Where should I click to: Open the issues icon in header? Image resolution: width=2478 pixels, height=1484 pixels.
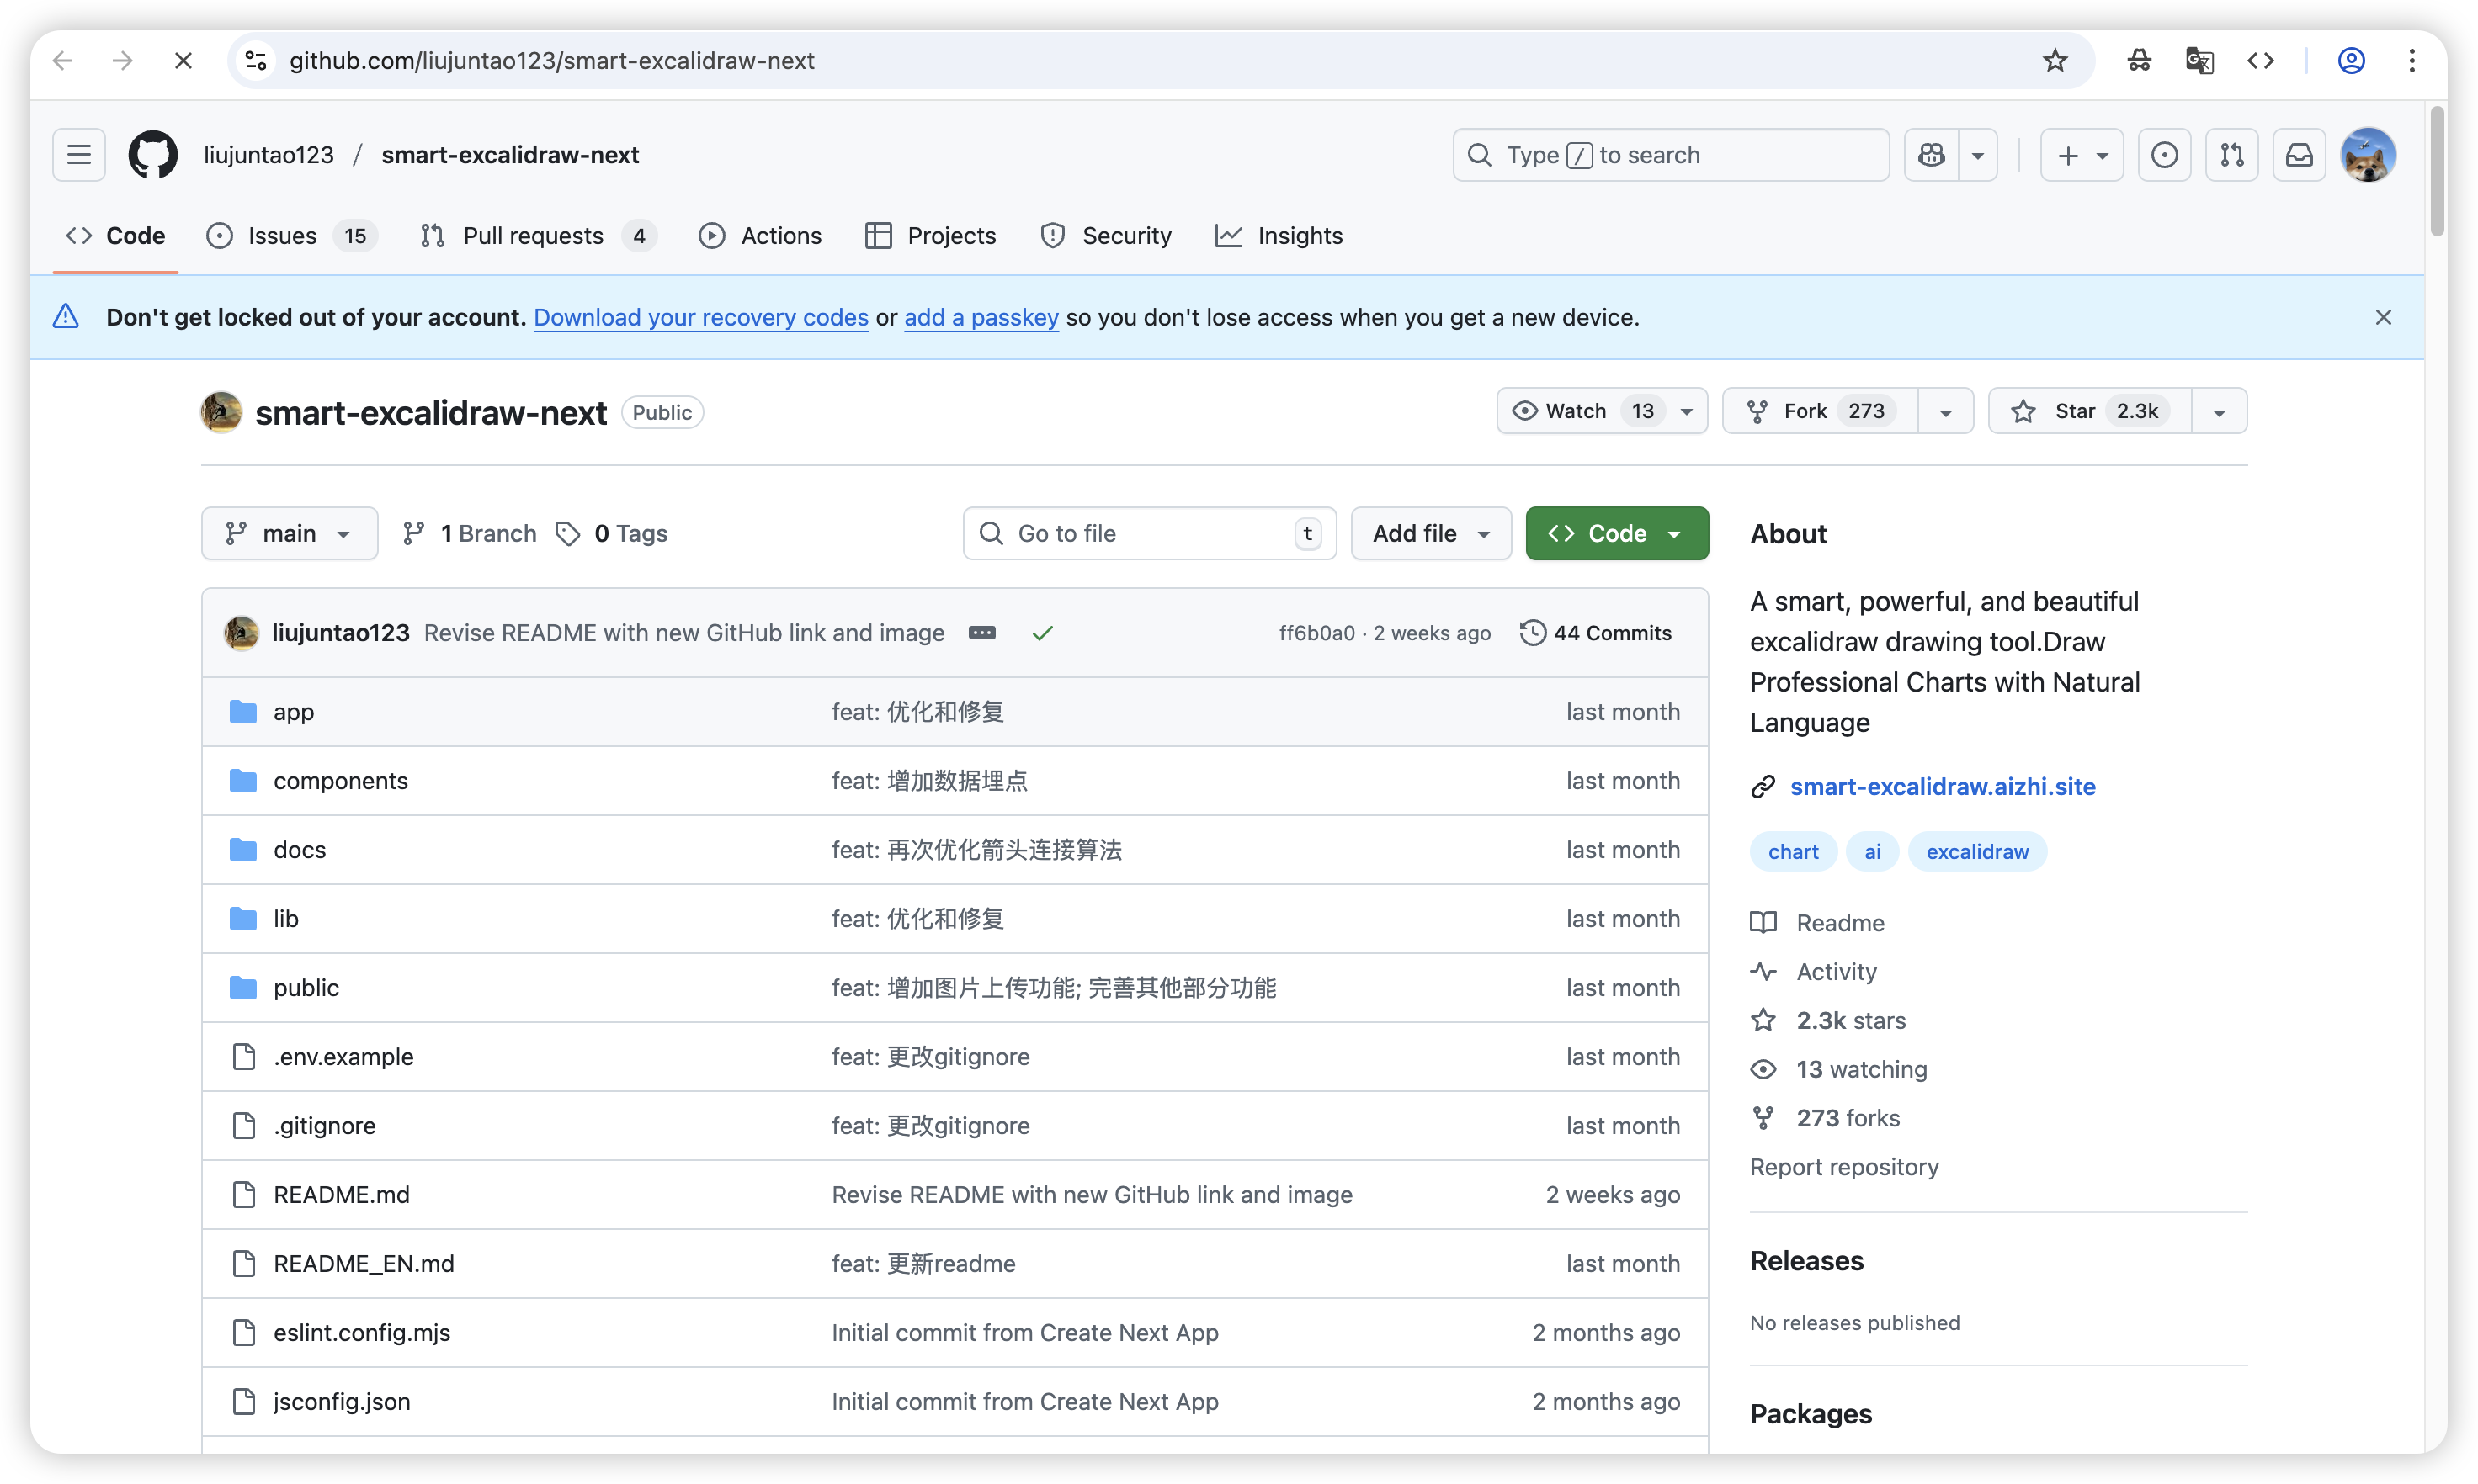point(2164,155)
